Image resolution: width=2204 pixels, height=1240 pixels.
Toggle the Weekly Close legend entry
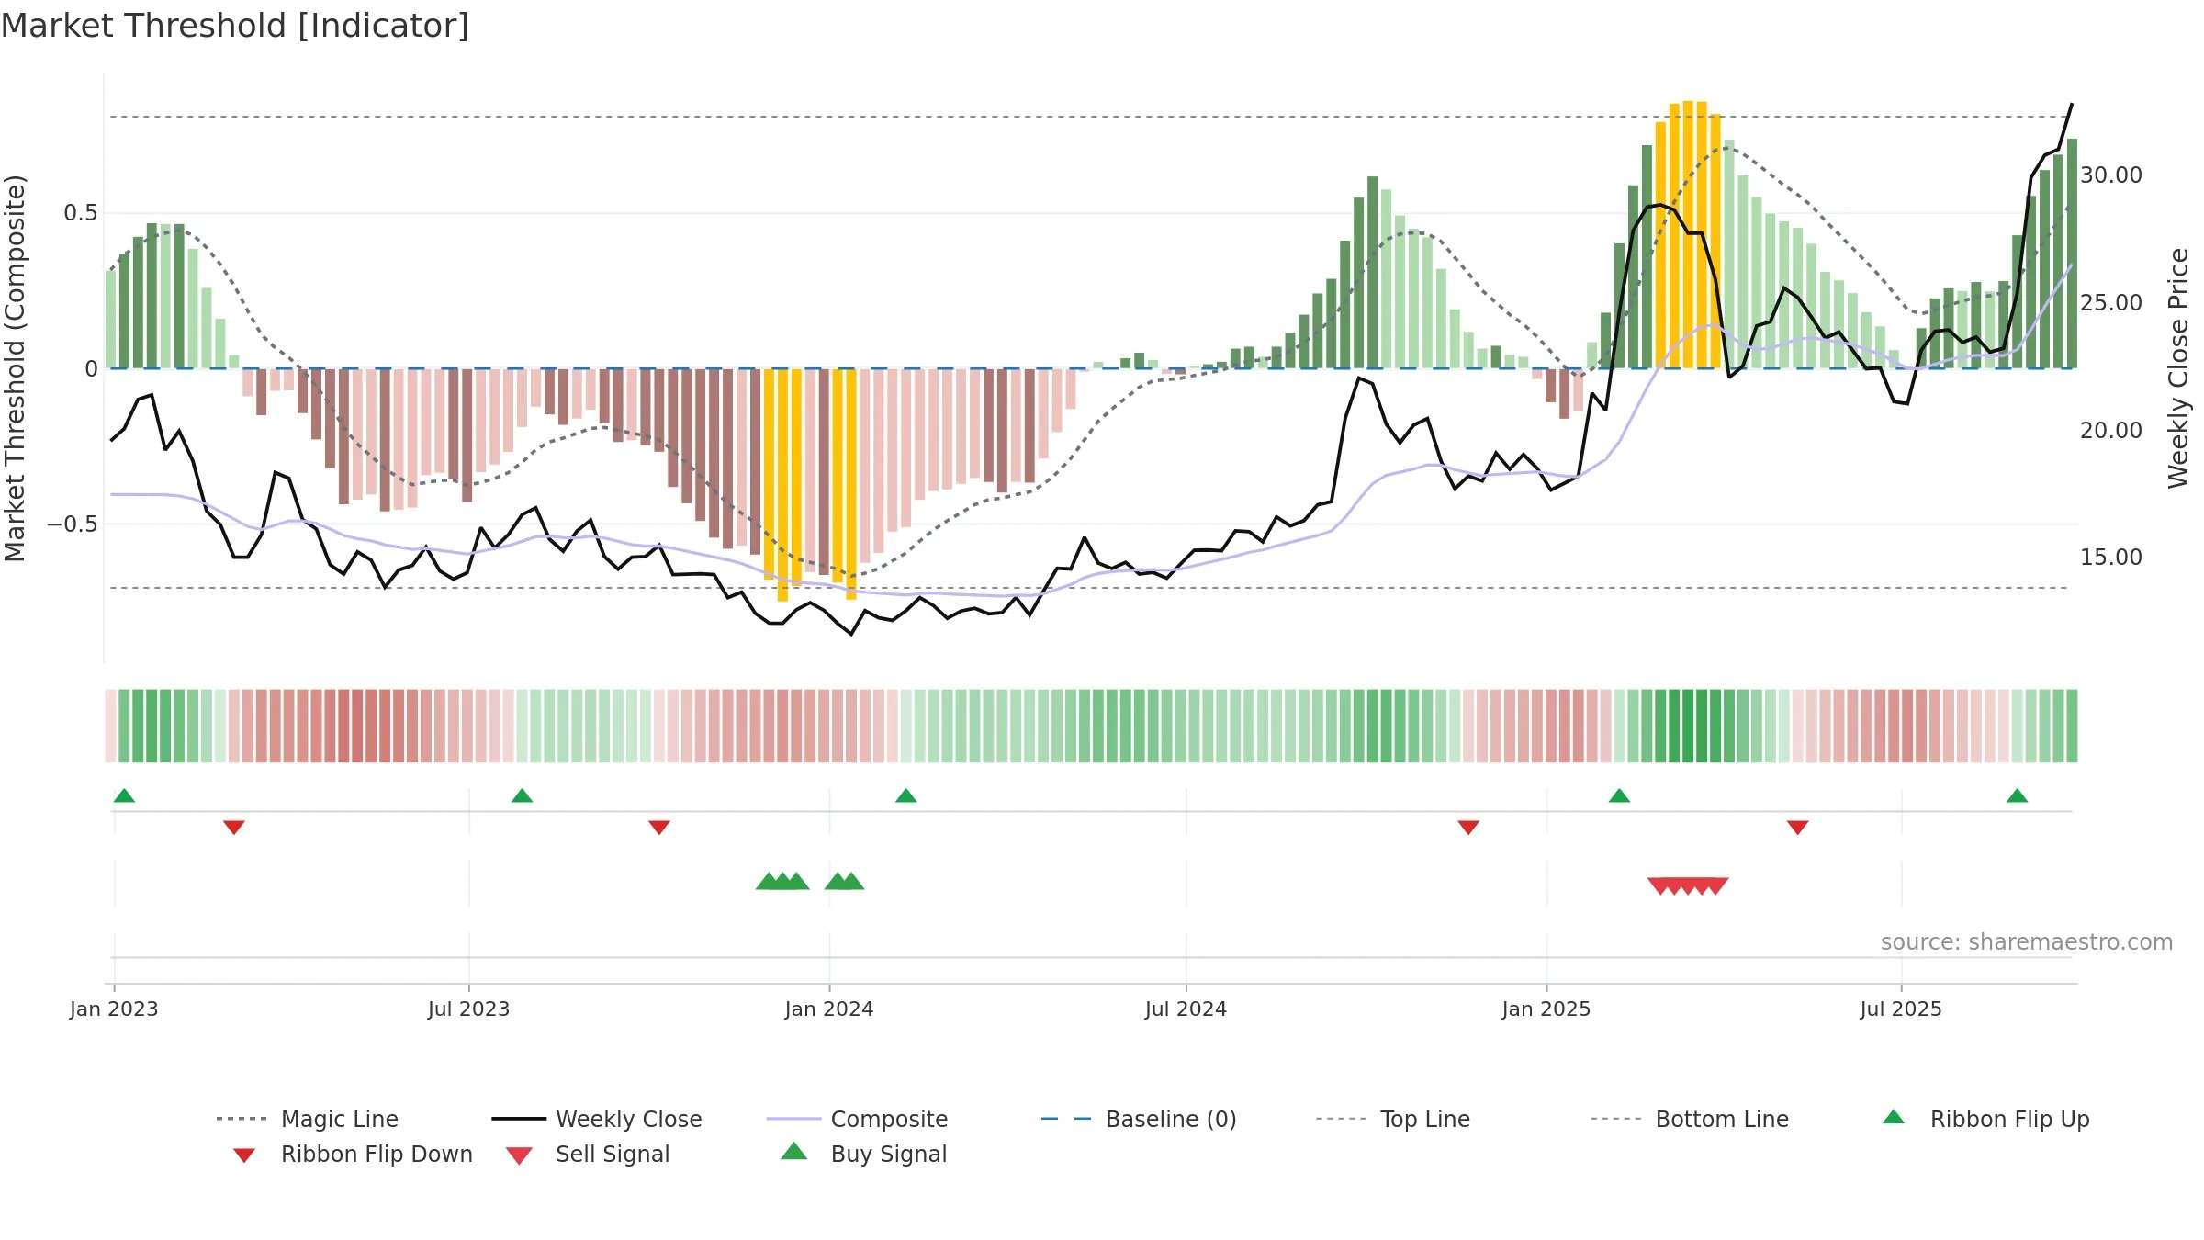(596, 1119)
